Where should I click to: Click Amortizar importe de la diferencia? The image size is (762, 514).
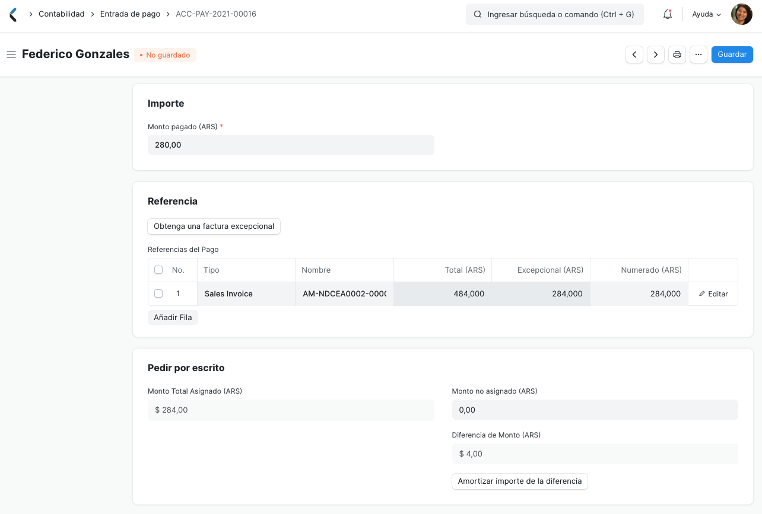tap(519, 481)
